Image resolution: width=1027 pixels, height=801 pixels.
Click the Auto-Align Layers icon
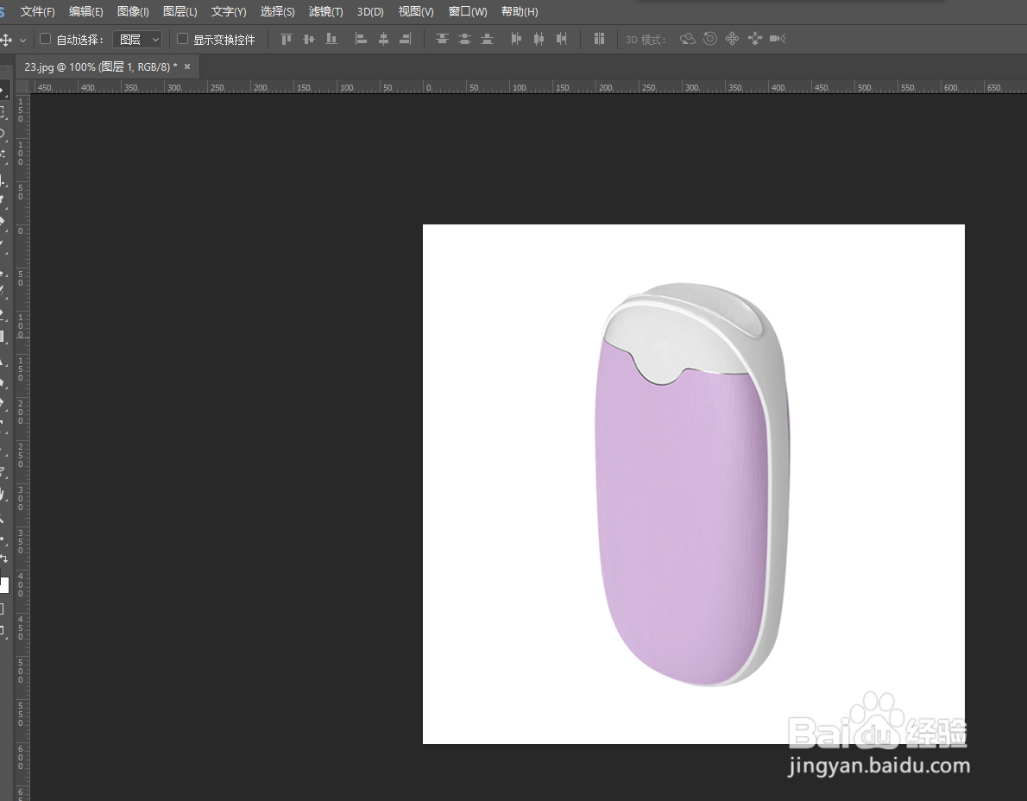(599, 40)
